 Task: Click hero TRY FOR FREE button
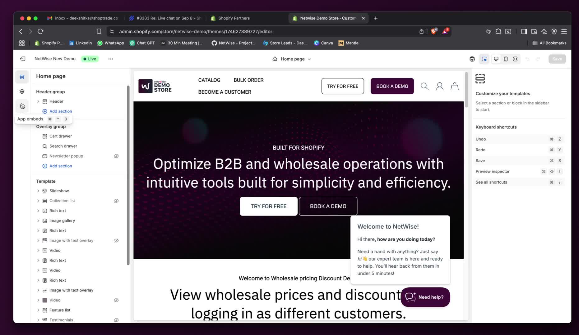point(269,206)
